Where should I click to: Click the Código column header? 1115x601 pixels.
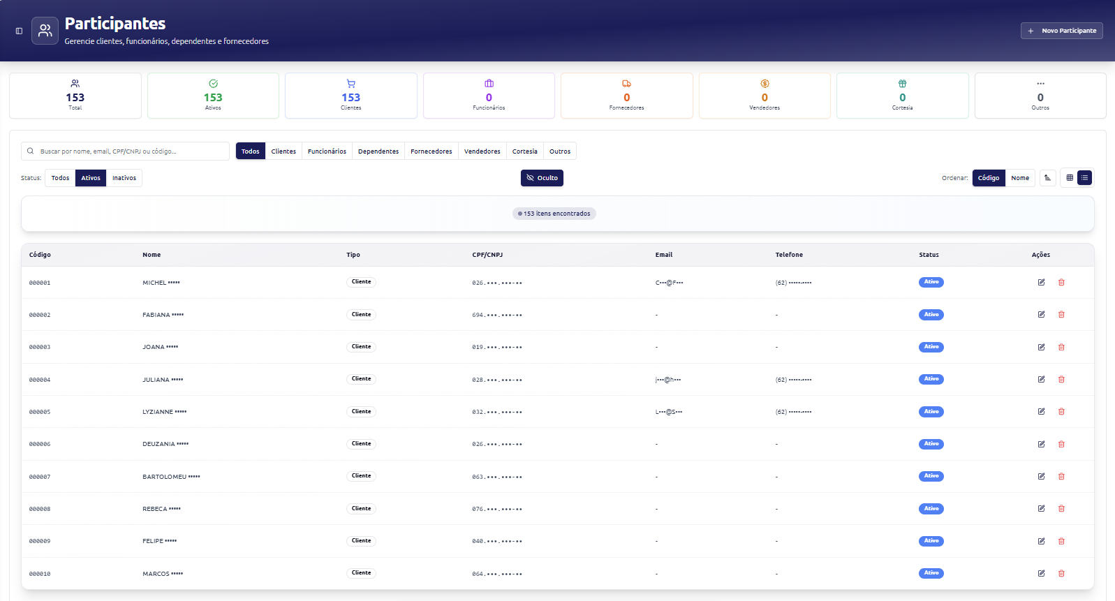pyautogui.click(x=40, y=255)
